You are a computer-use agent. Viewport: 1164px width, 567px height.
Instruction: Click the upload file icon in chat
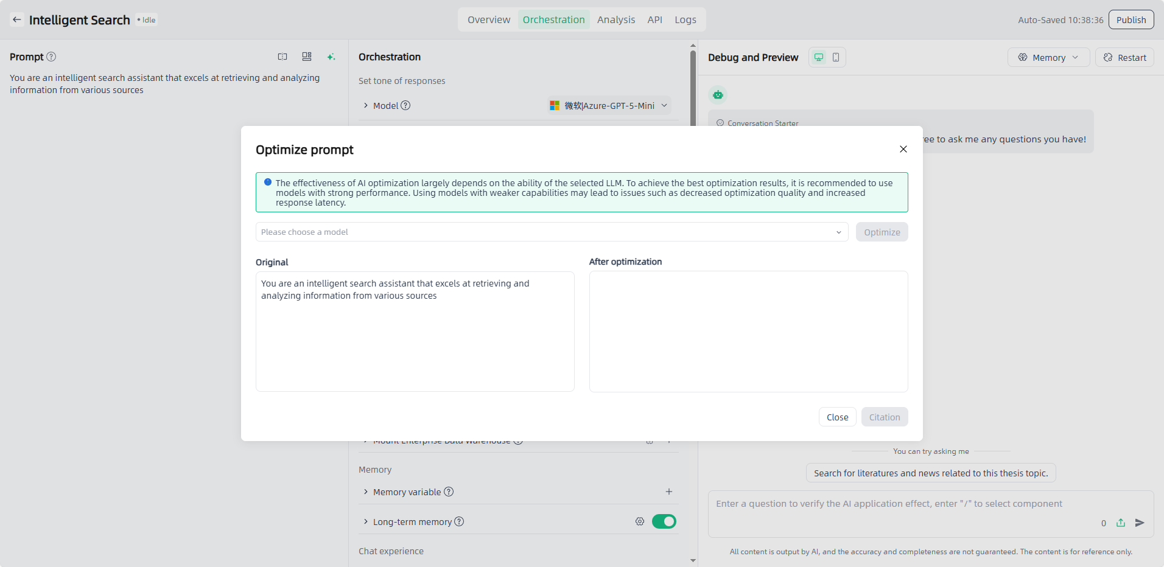1121,523
